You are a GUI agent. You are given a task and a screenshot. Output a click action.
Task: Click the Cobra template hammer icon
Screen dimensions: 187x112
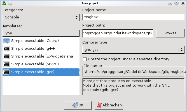click(6, 41)
